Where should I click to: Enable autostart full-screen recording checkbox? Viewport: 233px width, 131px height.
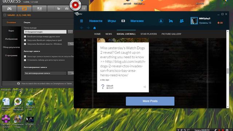coord(25,56)
